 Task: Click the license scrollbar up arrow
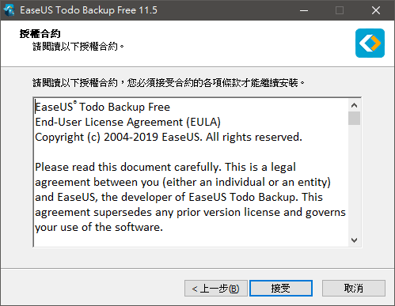click(354, 105)
